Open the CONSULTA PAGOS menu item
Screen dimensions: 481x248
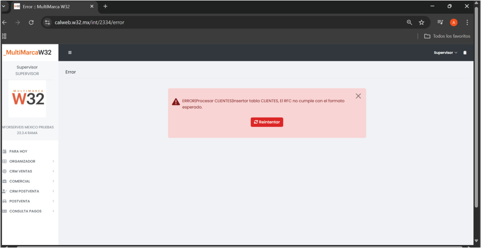[x=25, y=211]
